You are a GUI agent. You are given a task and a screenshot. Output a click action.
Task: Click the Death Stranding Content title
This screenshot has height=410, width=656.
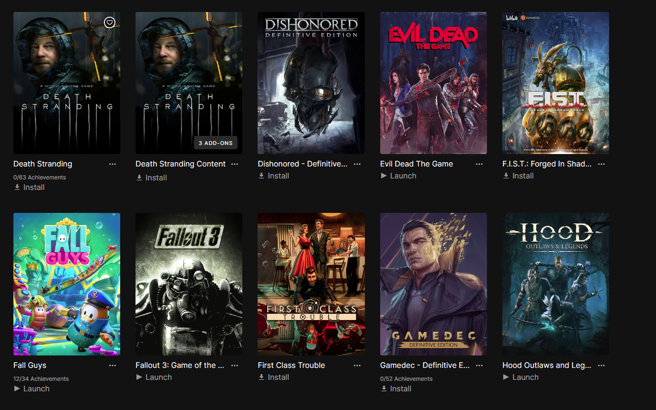click(181, 164)
